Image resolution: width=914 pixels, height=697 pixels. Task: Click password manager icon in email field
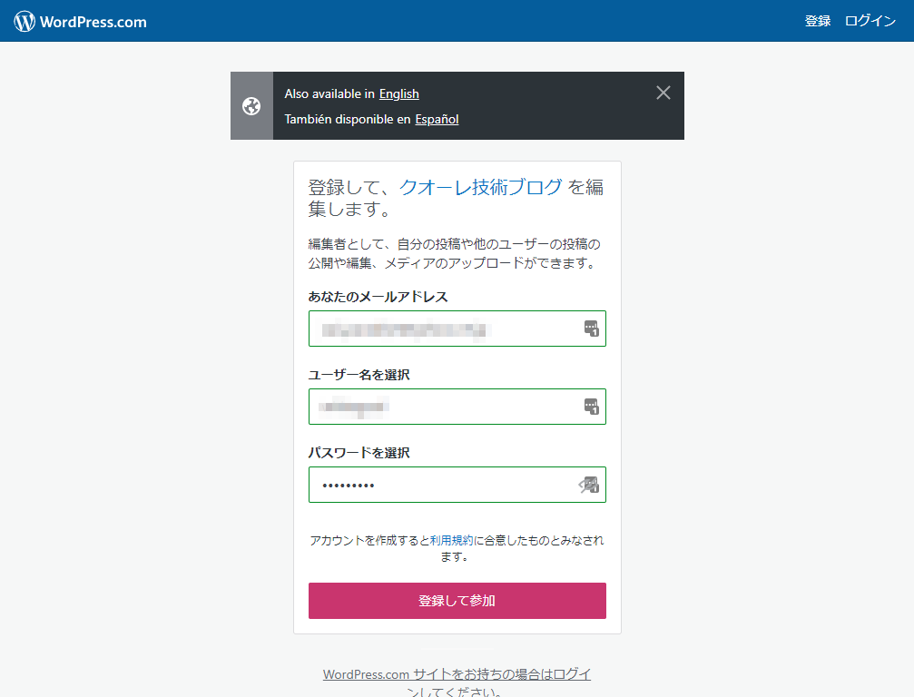(x=591, y=329)
